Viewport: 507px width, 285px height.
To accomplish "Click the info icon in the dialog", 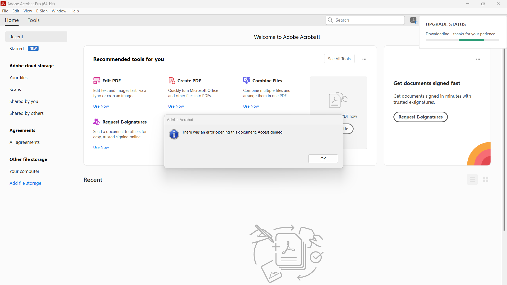I will click(x=174, y=134).
